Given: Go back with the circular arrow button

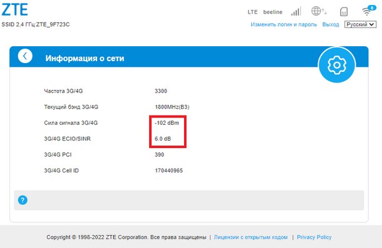Looking at the screenshot, I should pyautogui.click(x=25, y=56).
